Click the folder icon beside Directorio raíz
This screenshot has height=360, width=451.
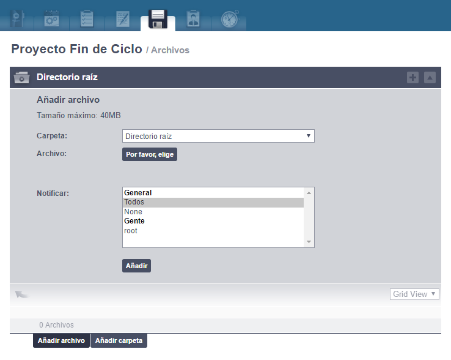coord(22,78)
